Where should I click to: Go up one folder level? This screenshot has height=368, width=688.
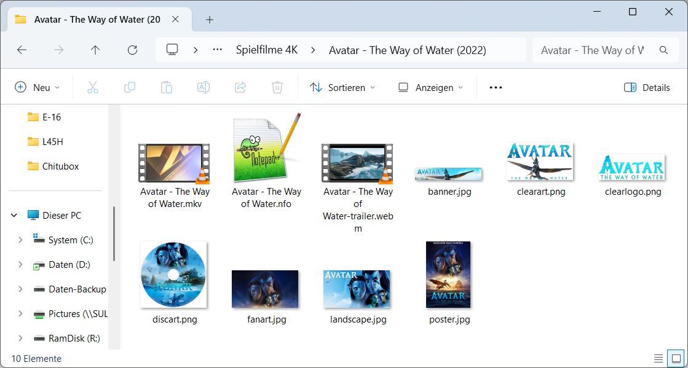(95, 50)
